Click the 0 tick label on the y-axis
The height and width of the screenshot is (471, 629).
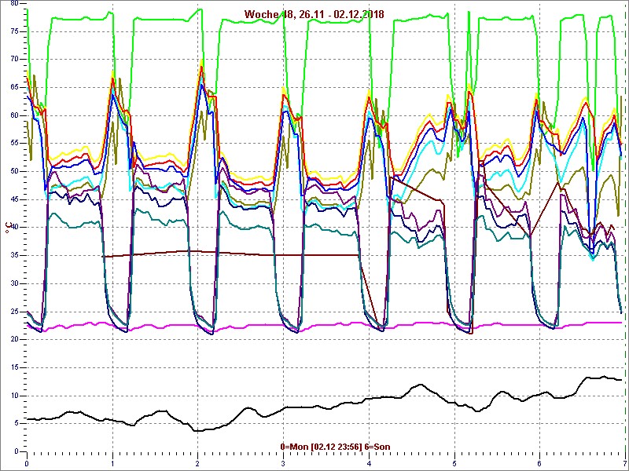15,452
